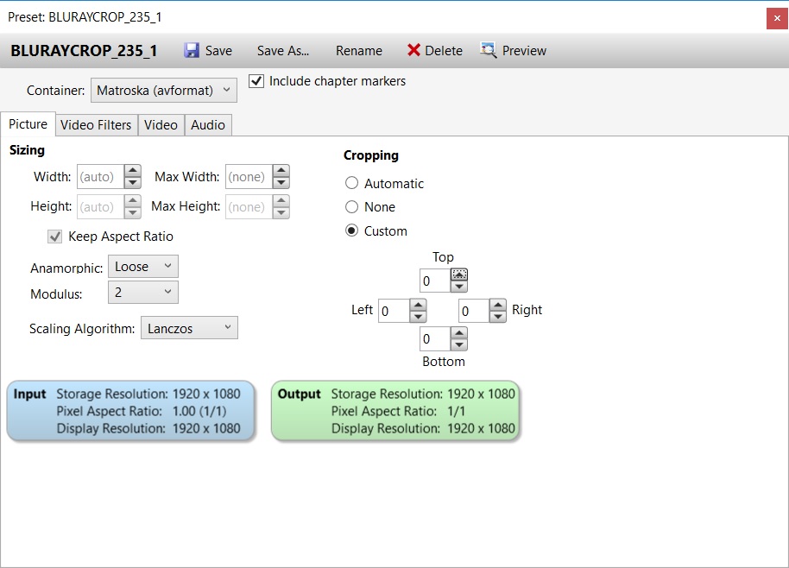
Task: Decrease Left crop with down arrow
Action: point(418,317)
